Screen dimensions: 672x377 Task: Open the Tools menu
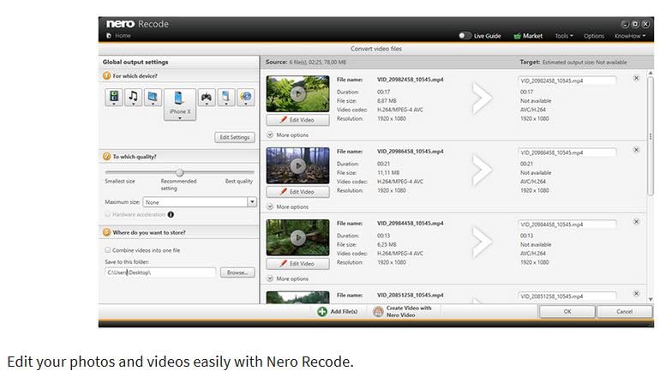(563, 36)
